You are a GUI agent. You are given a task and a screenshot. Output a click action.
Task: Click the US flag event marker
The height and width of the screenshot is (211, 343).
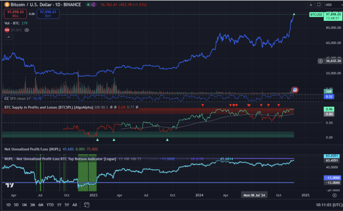295,90
